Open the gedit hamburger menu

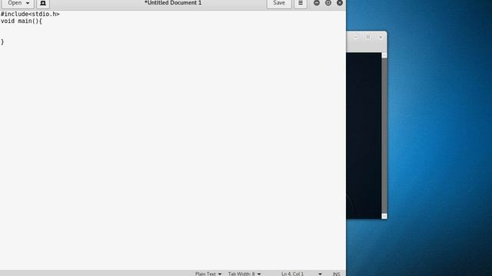[301, 3]
